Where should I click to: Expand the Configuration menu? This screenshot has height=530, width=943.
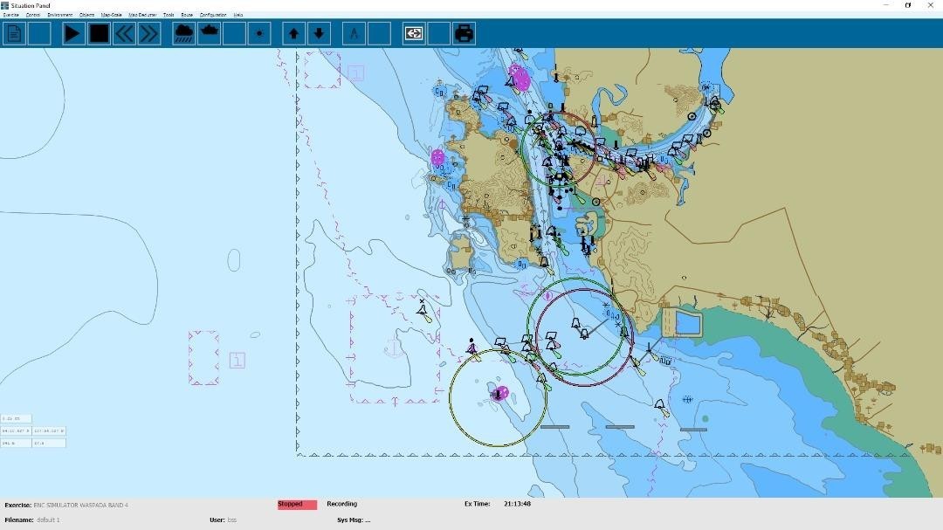click(213, 15)
